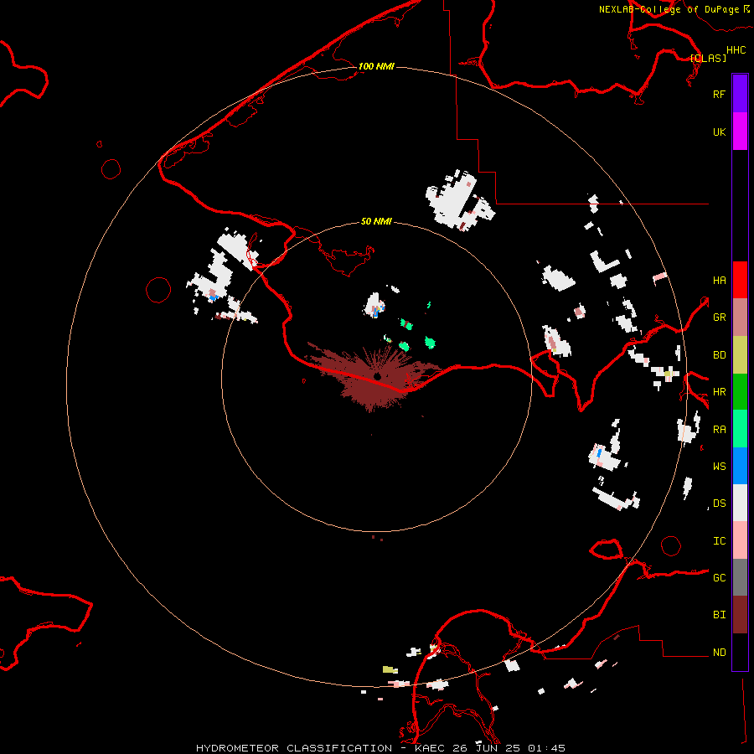Viewport: 754px width, 754px height.
Task: Click the ND black legend swatch
Action: (x=740, y=652)
